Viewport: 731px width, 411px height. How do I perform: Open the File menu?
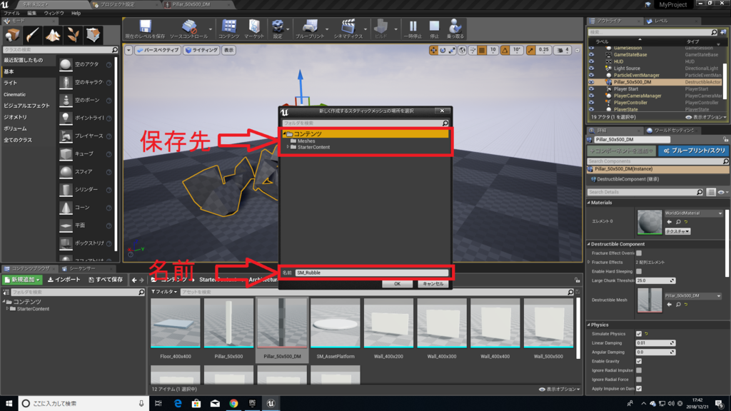coord(11,13)
